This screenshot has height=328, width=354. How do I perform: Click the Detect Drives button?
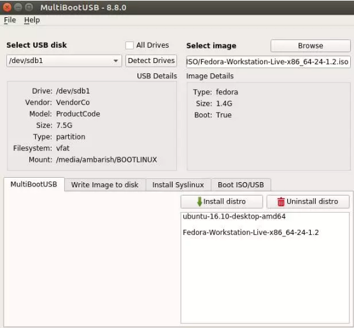(x=152, y=61)
